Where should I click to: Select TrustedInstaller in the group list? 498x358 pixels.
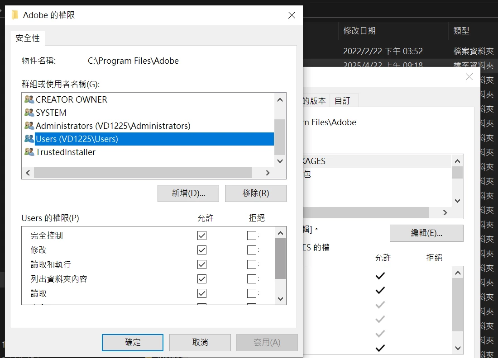click(x=66, y=152)
